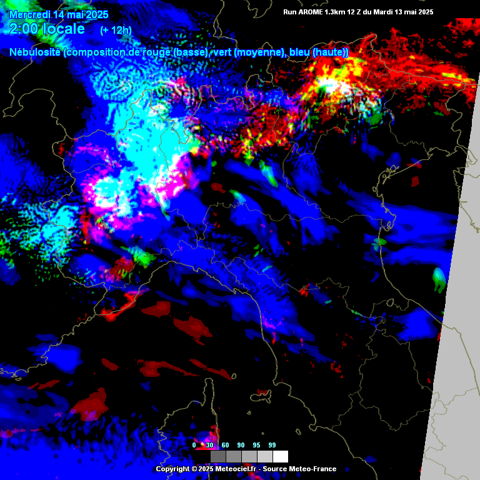480x480 pixels.
Task: Click the '(+ 12h)' forecast offset text
Action: (116, 30)
